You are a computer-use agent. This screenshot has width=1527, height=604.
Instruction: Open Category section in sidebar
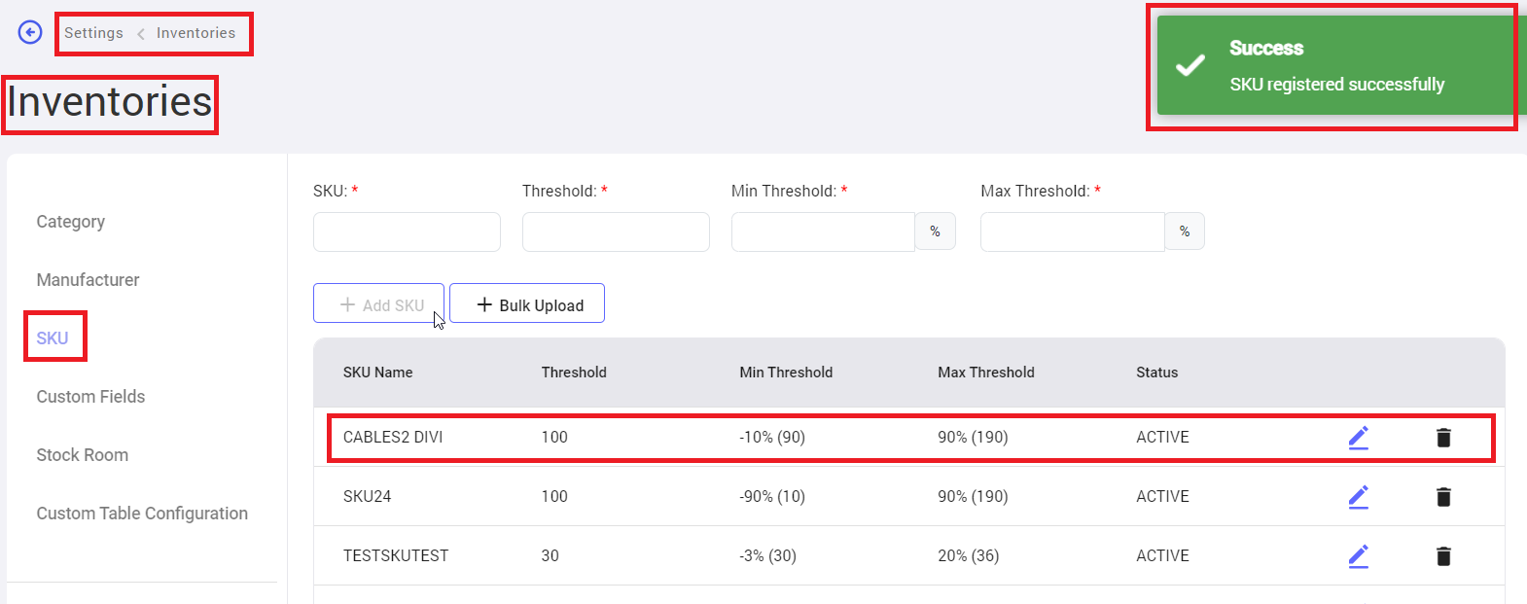(71, 222)
